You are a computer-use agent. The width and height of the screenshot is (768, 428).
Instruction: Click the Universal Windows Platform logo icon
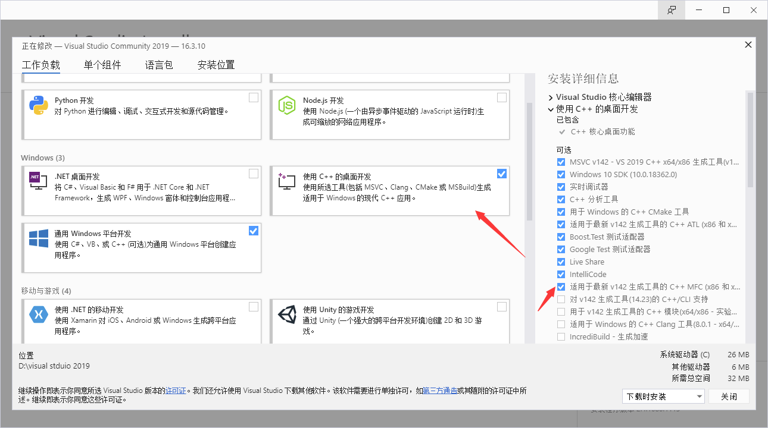(x=39, y=238)
